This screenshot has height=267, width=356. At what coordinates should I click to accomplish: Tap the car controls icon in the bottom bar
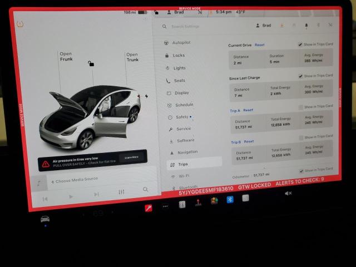45,219
